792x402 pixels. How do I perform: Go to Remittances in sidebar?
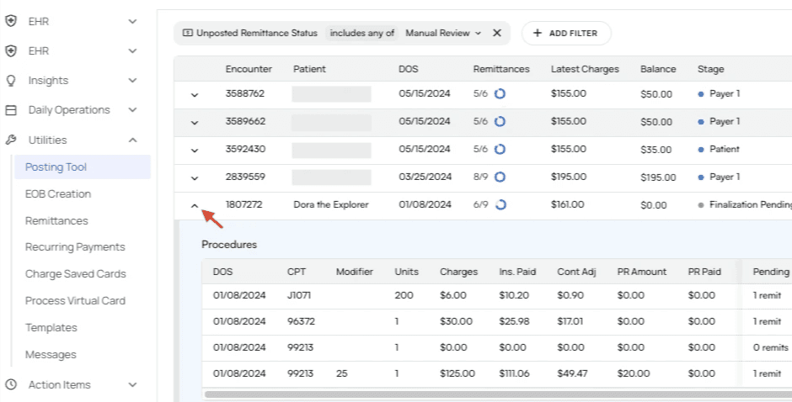[x=56, y=220]
